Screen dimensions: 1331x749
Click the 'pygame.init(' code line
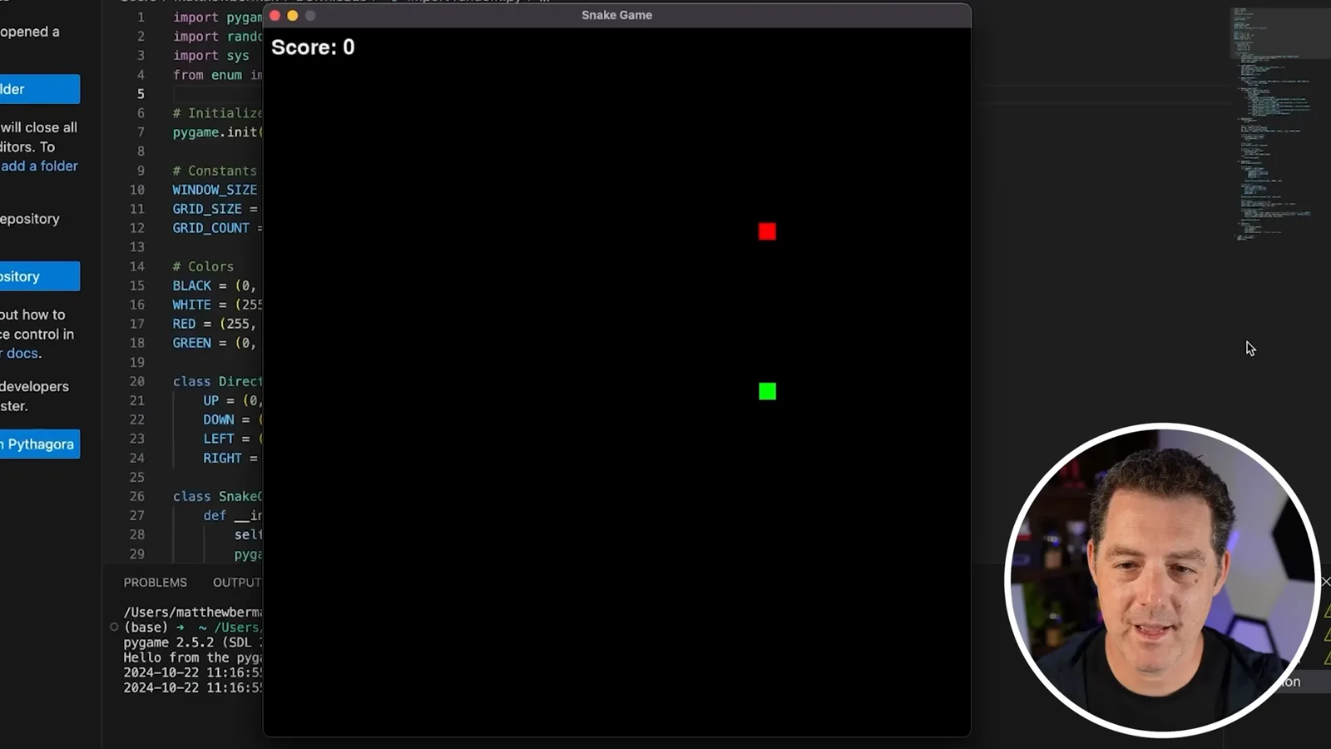217,132
